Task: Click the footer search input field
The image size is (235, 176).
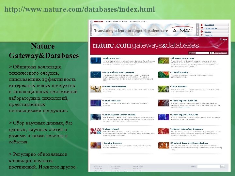Action: (x=209, y=167)
